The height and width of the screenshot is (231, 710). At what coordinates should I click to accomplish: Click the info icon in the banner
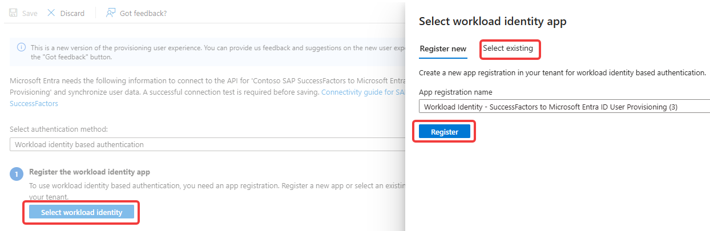(21, 48)
